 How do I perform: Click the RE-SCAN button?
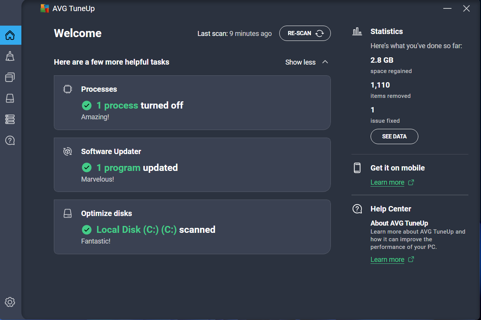[305, 33]
